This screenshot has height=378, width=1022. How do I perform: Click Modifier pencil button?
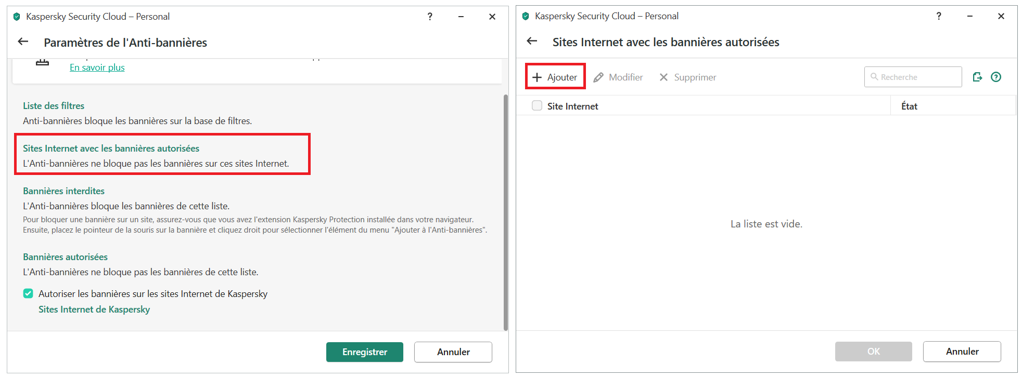click(x=618, y=77)
